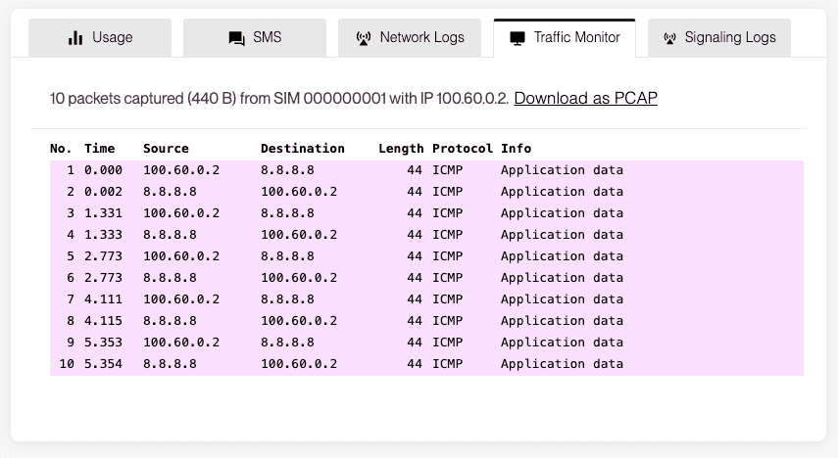
Task: Select packet row 3 at time 1.331
Action: point(426,213)
